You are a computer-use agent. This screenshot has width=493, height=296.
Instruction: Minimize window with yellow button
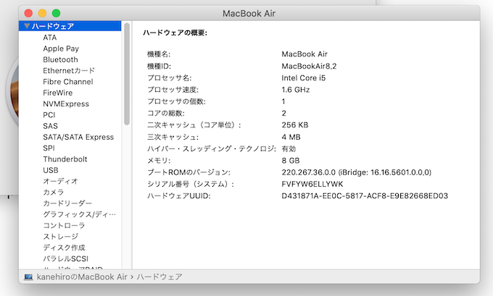(43, 13)
